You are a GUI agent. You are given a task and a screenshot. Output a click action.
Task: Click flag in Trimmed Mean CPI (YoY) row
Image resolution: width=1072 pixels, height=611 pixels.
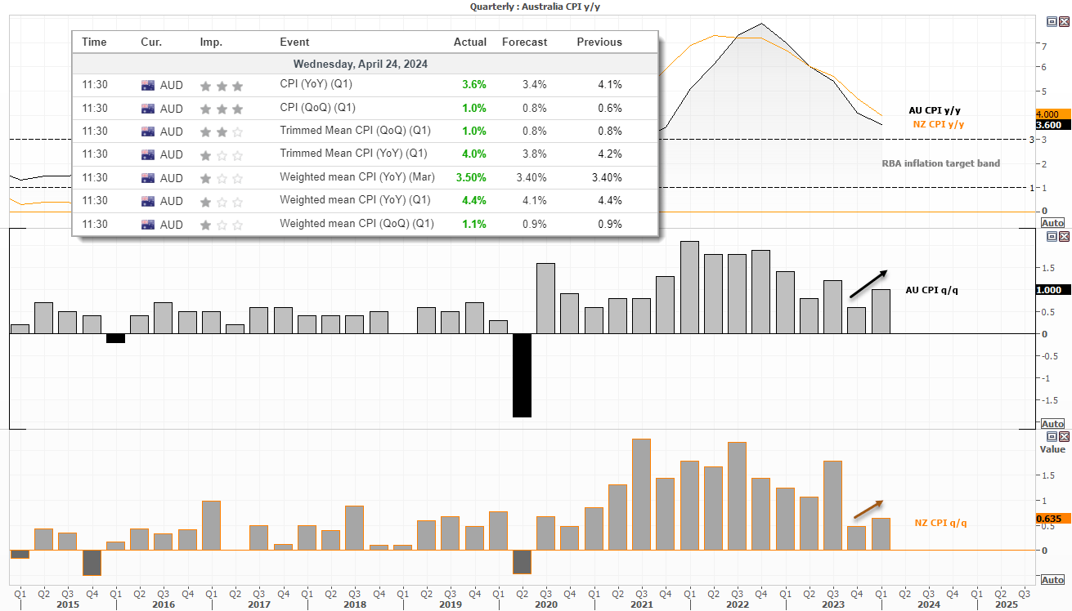[148, 154]
